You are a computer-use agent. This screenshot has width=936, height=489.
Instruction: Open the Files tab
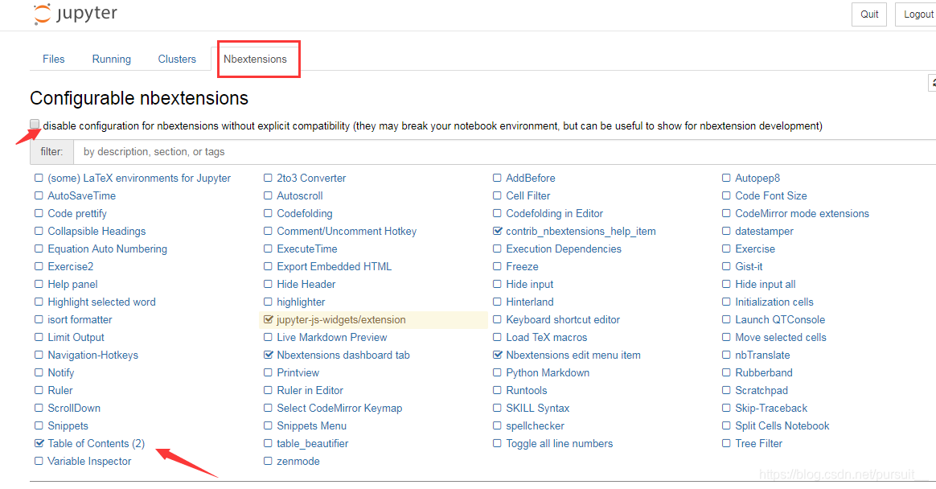[x=54, y=59]
